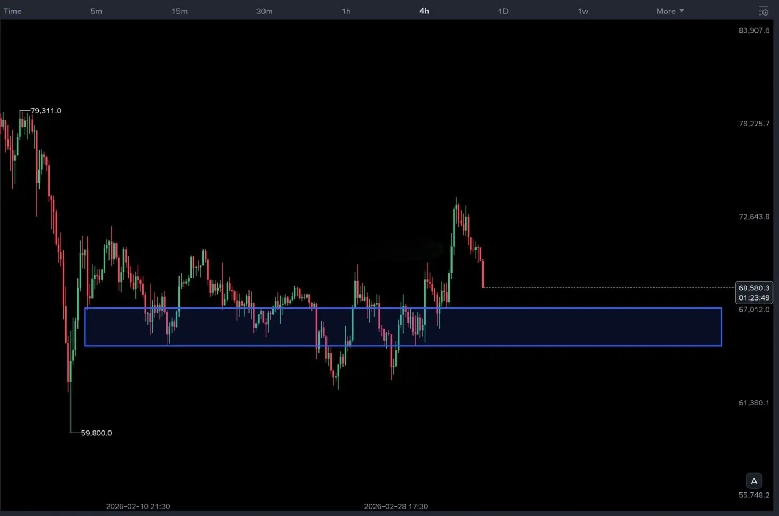Open the chart settings icon

click(764, 11)
